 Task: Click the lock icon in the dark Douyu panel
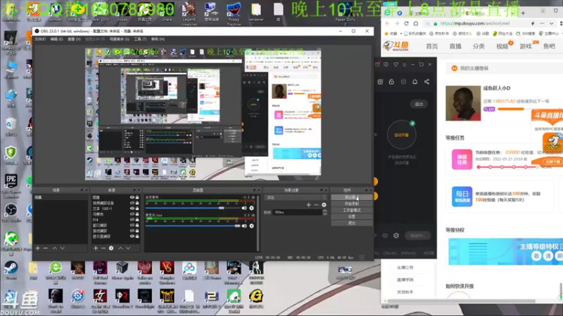pos(392,81)
